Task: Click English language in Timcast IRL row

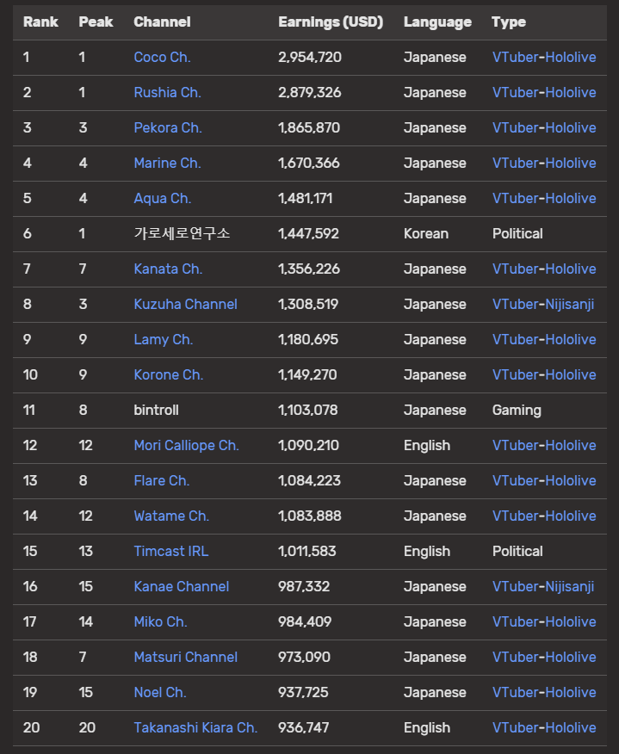Action: 427,551
